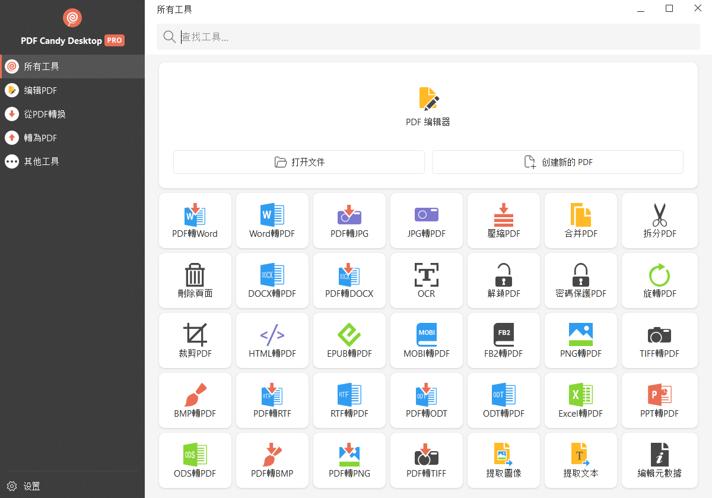Click the 打开文件 button
712x498 pixels.
[298, 161]
